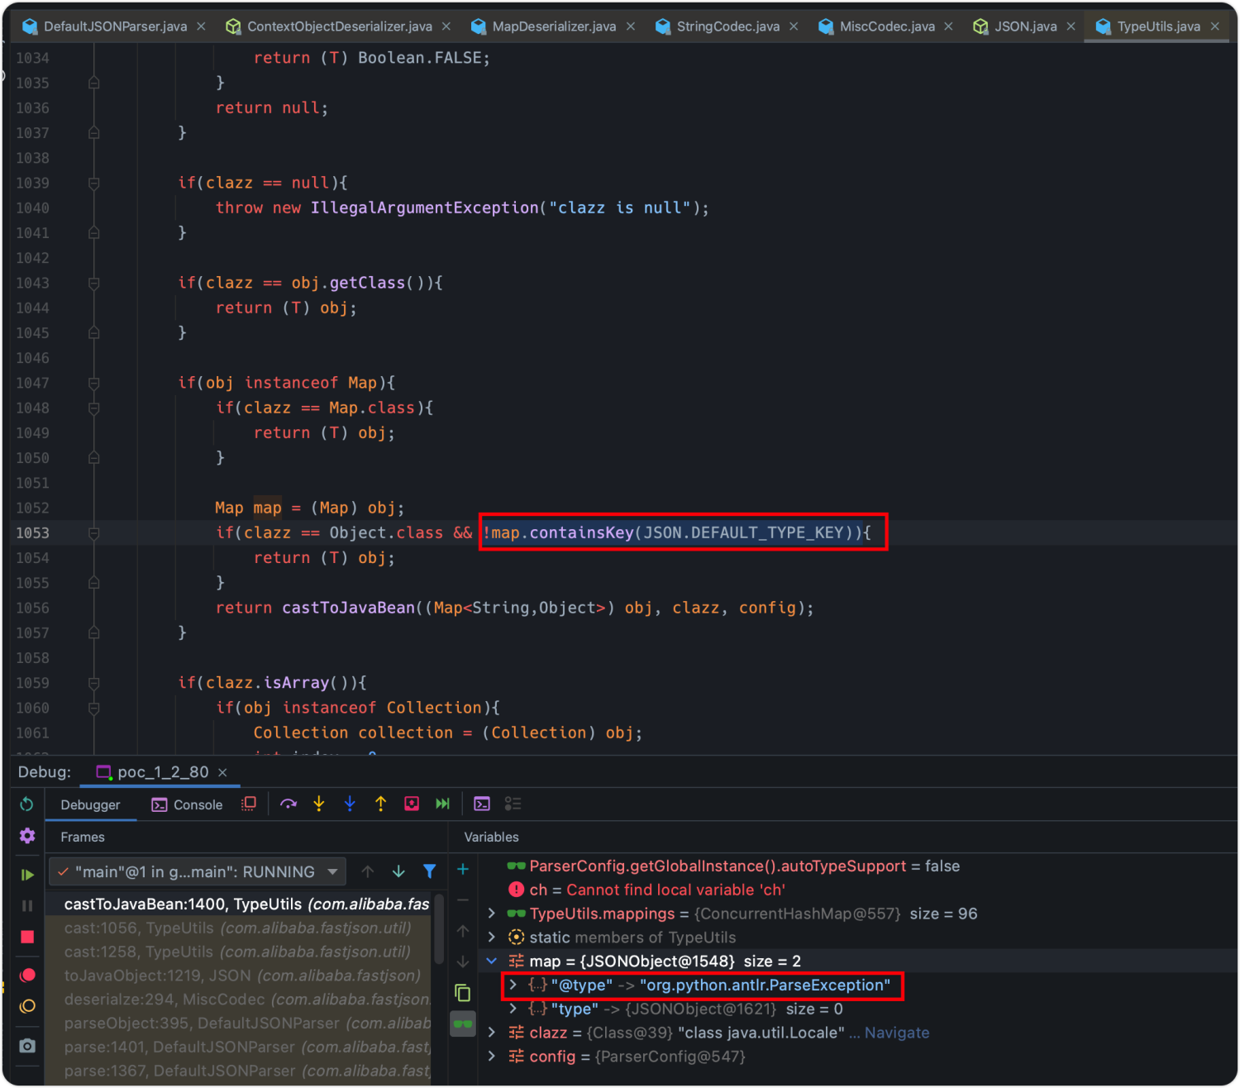Step out of current method

point(380,804)
